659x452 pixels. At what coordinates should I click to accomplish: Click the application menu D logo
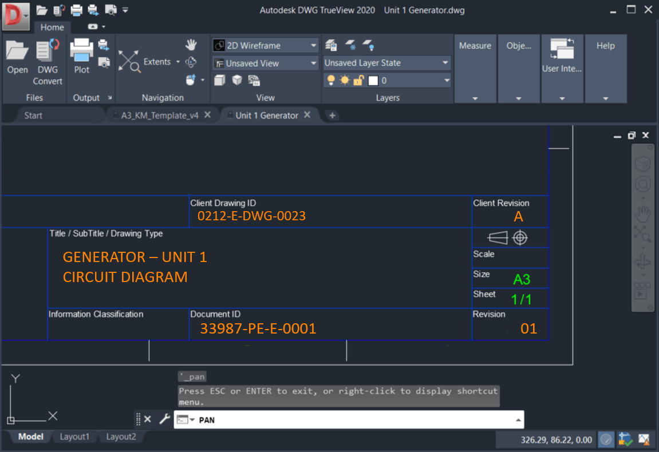14,16
